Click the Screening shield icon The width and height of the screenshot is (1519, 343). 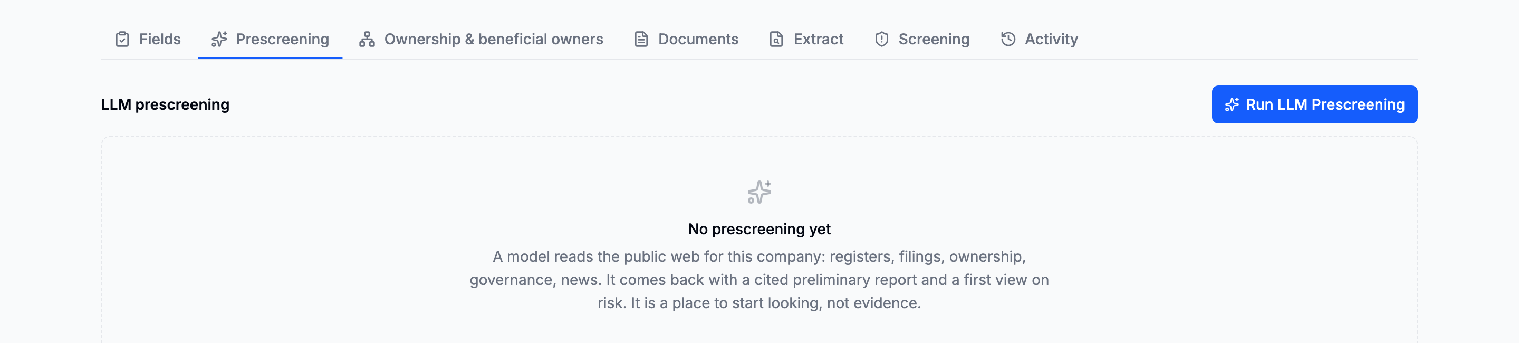[881, 39]
